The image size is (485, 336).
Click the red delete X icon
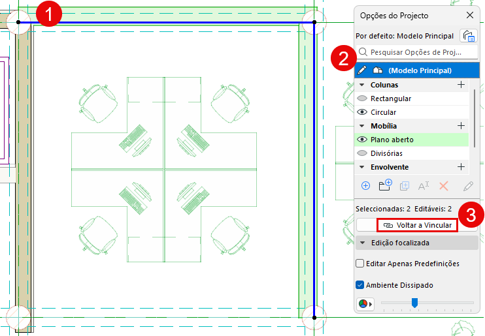coord(444,186)
